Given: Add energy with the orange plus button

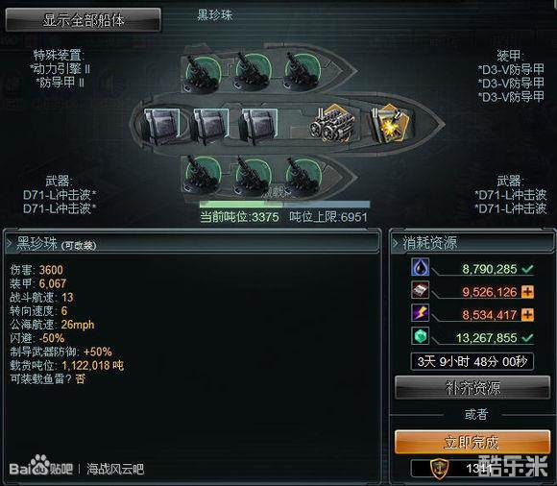Looking at the screenshot, I should tap(527, 314).
